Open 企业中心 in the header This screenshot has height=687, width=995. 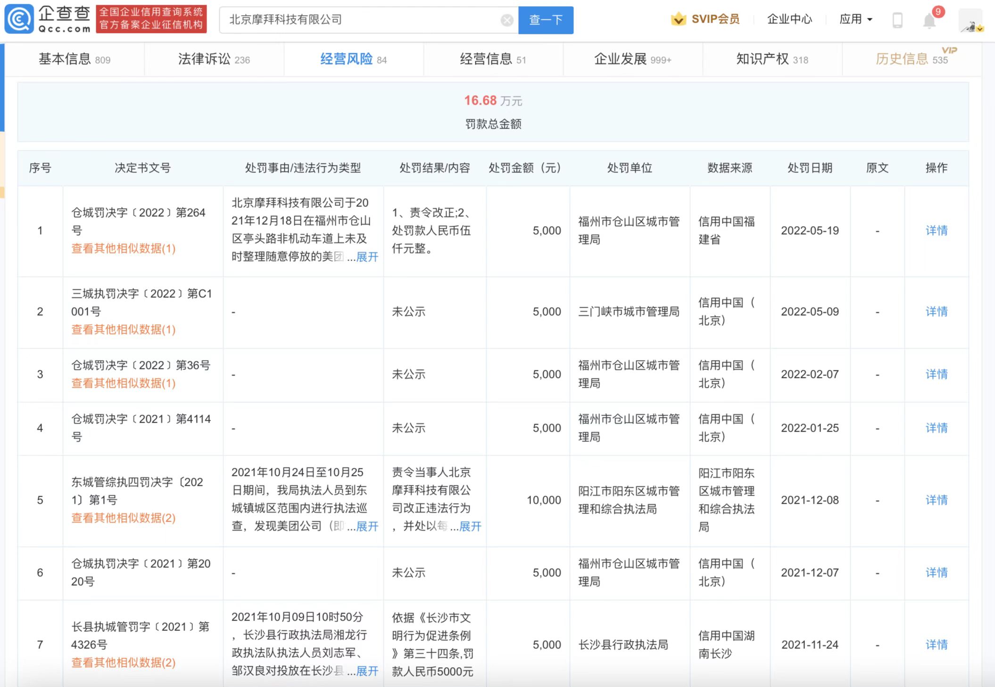789,19
